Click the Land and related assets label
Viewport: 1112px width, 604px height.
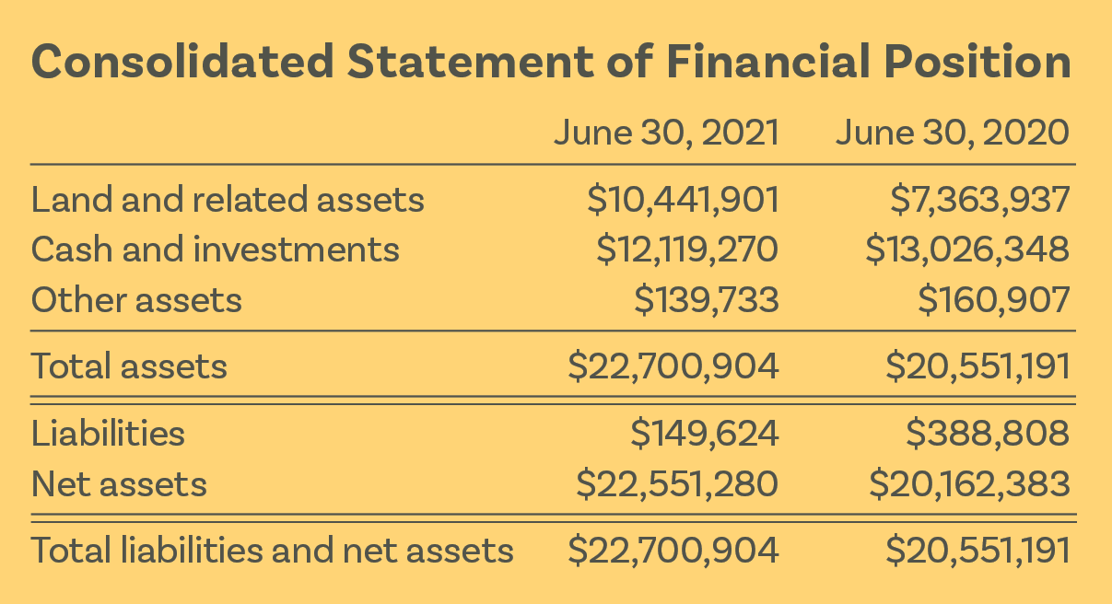point(228,199)
